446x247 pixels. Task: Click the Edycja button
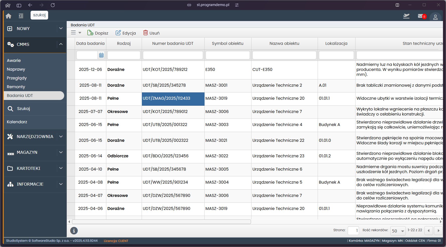pos(126,33)
